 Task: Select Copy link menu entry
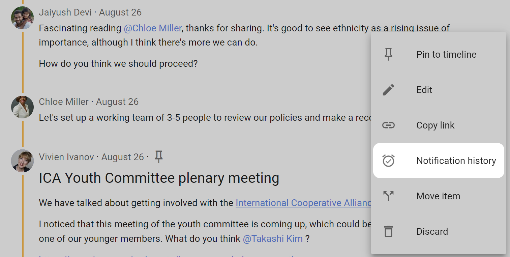coord(435,125)
